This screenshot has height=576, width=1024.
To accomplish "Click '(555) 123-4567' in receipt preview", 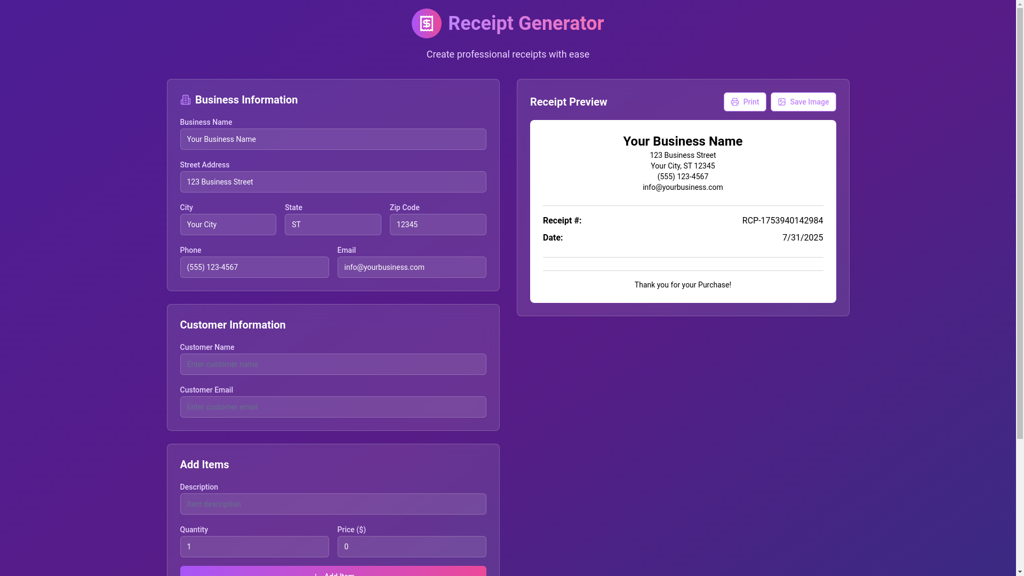I will (x=683, y=177).
